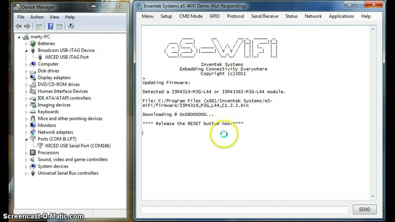Click the 'Updating Firmware:' terminal line
The image size is (395, 222).
point(166,83)
